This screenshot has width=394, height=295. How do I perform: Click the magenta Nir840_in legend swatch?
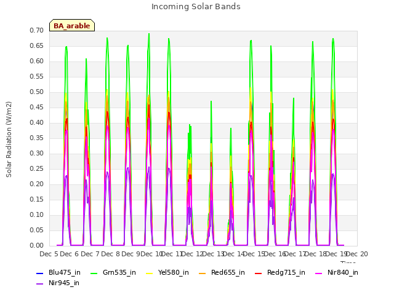[319, 273]
